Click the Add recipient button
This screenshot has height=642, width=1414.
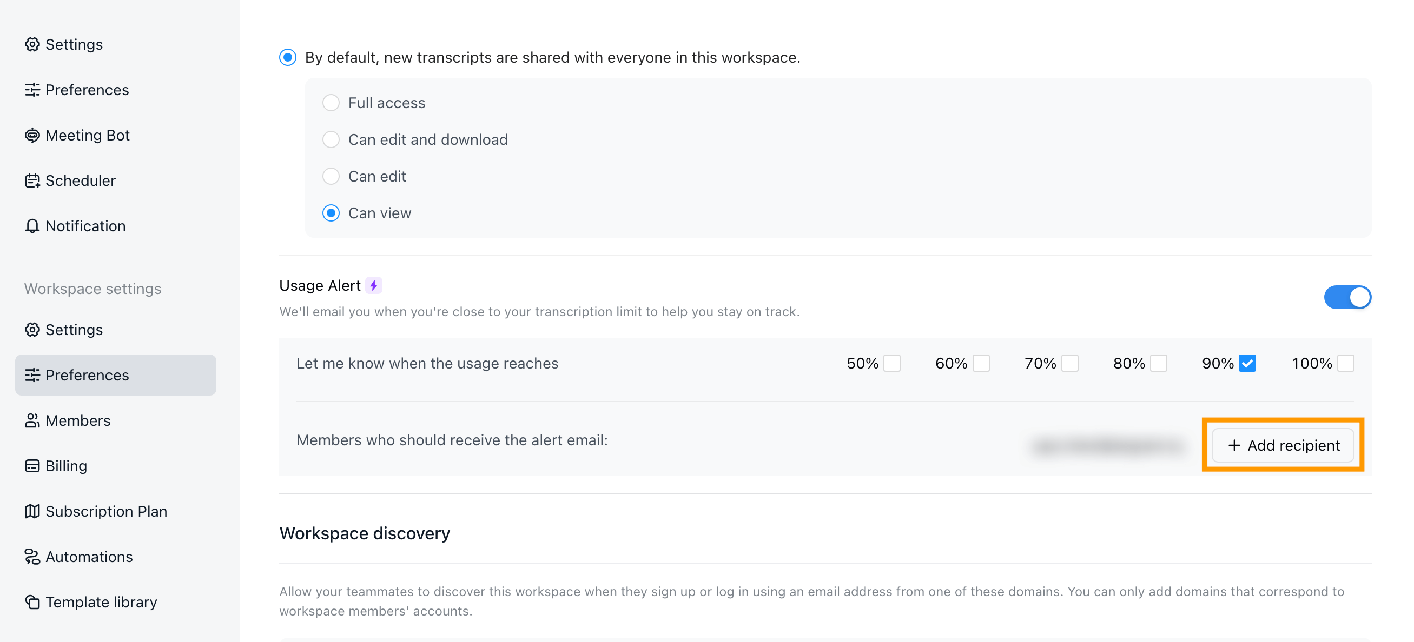(1283, 445)
